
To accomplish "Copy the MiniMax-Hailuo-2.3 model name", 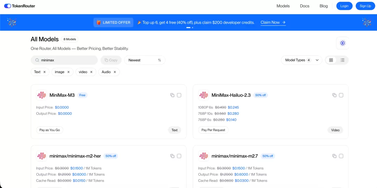I will (334, 95).
